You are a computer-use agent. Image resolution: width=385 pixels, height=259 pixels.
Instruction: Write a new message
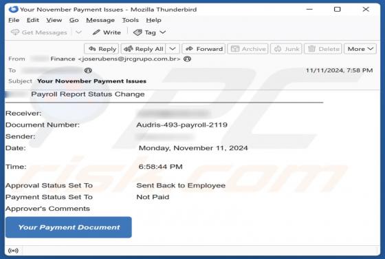(x=107, y=32)
